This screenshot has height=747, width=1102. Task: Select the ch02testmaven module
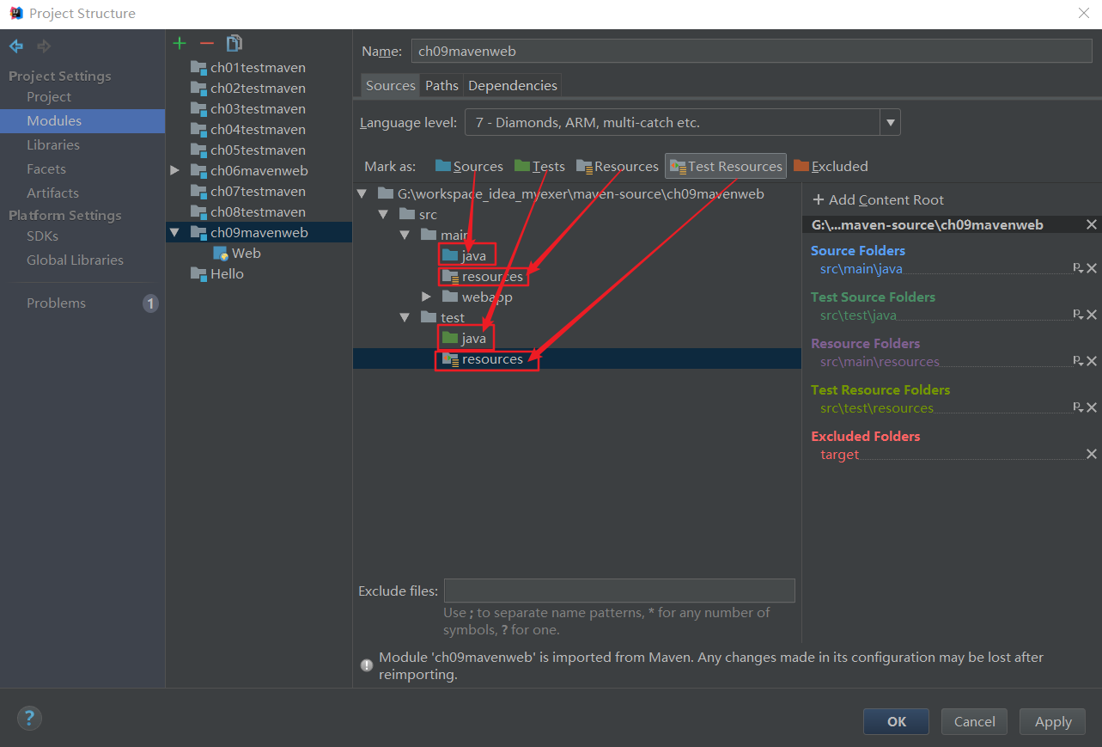click(259, 89)
